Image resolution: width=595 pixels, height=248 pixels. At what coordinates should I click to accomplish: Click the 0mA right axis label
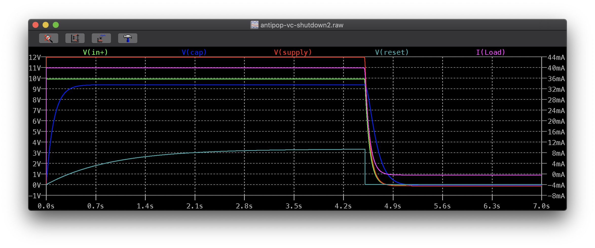click(x=558, y=174)
